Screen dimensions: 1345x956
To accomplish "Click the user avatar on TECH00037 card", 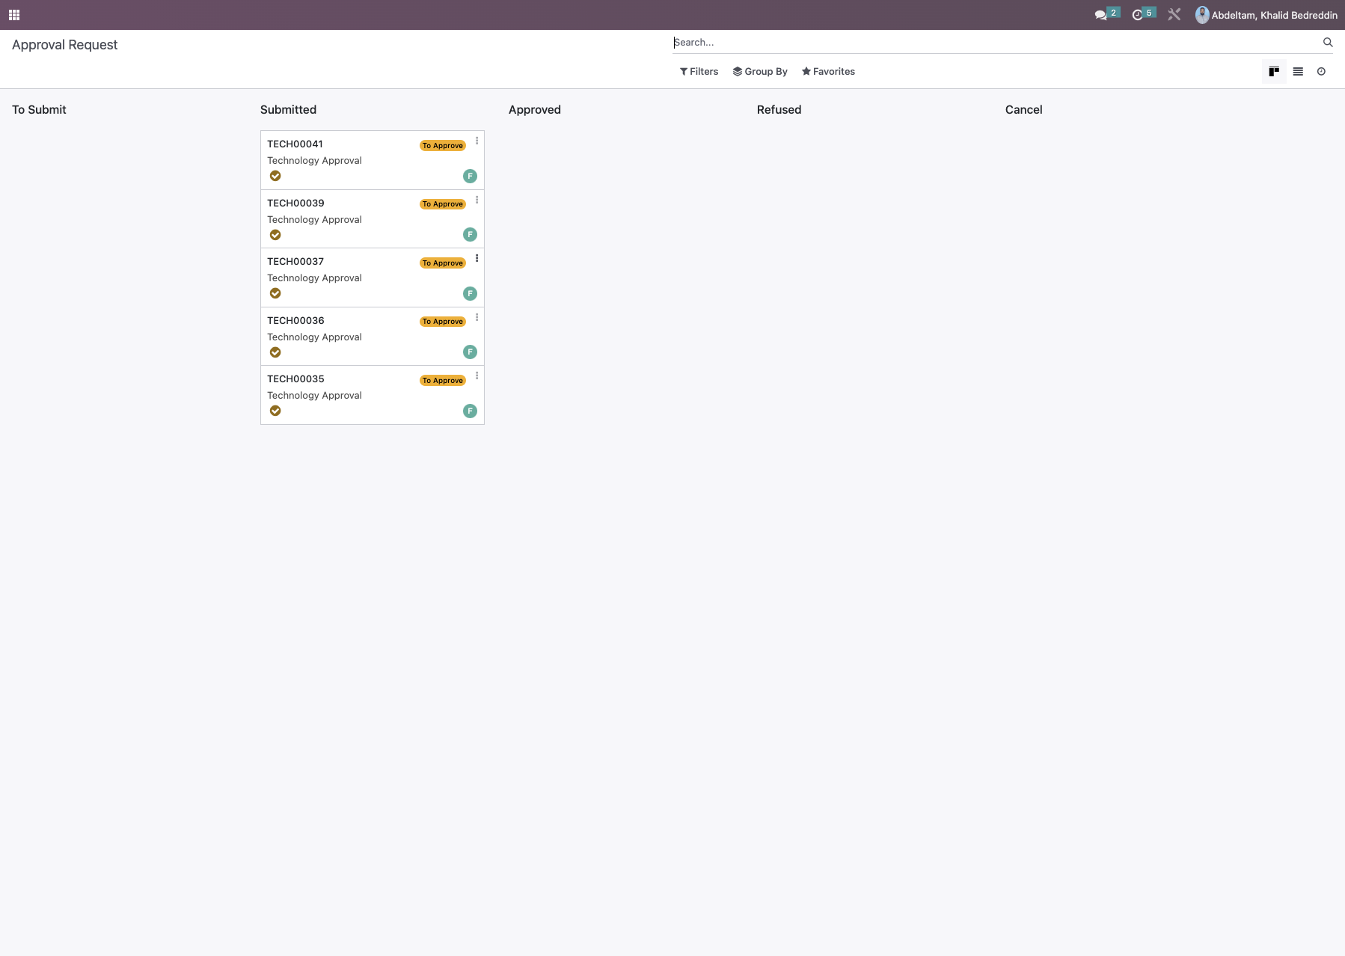I will (x=470, y=294).
